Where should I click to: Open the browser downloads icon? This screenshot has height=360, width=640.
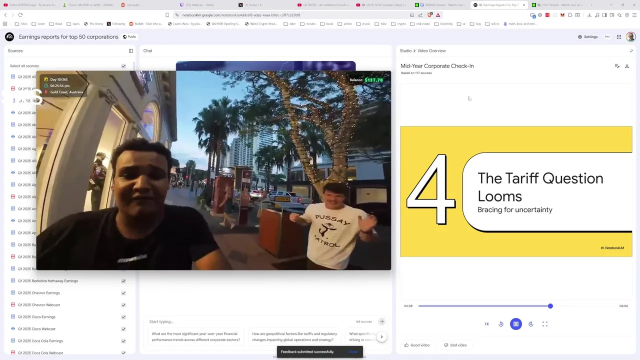(589, 15)
